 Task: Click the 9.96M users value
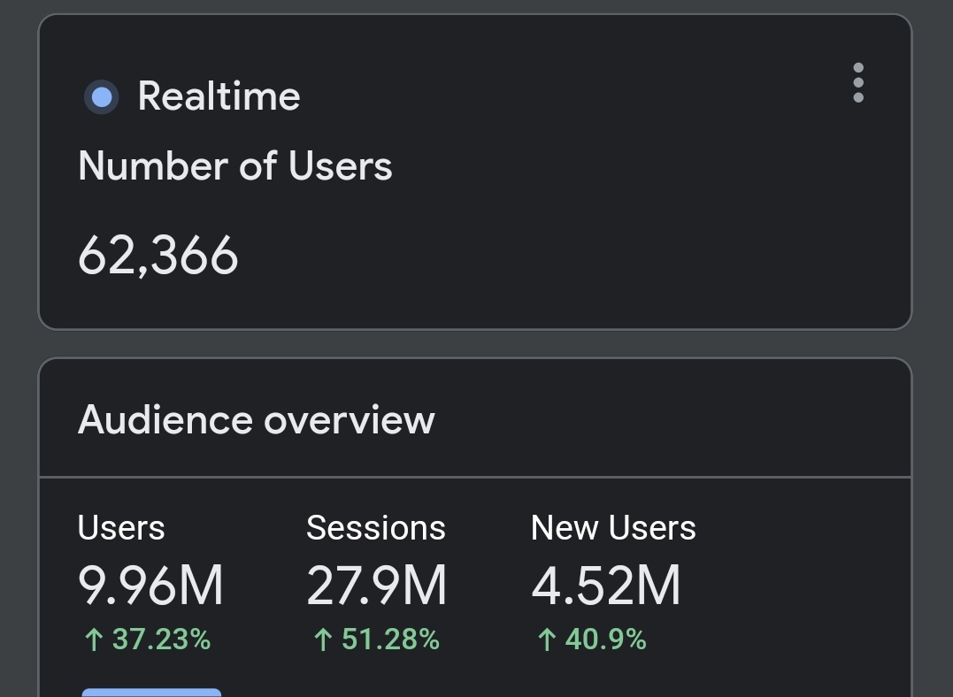[x=150, y=586]
